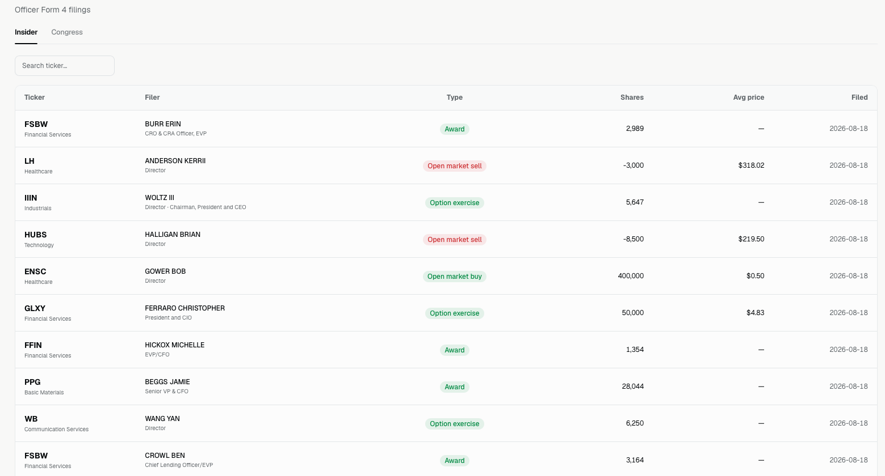Sort by the Shares column header
This screenshot has width=885, height=476.
[632, 97]
